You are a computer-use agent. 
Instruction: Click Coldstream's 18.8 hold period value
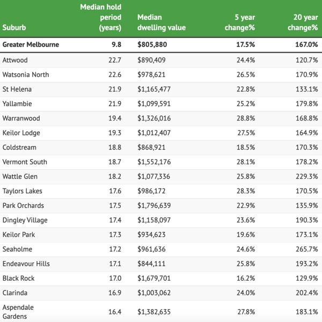[115, 147]
